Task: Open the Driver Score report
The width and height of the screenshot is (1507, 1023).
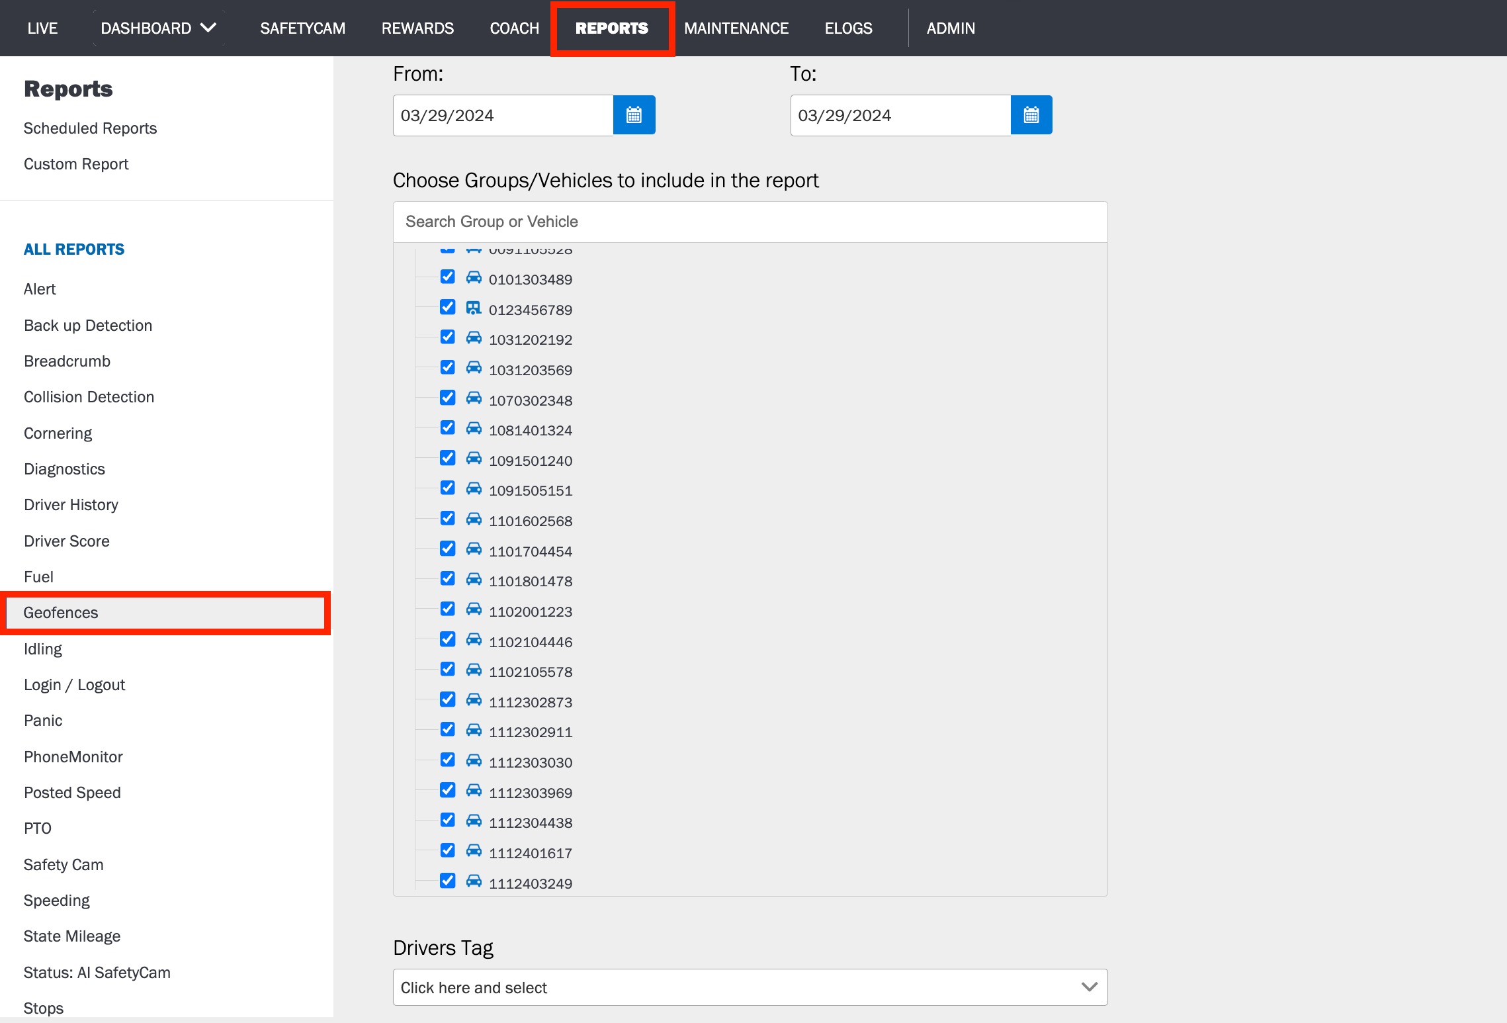Action: click(67, 541)
